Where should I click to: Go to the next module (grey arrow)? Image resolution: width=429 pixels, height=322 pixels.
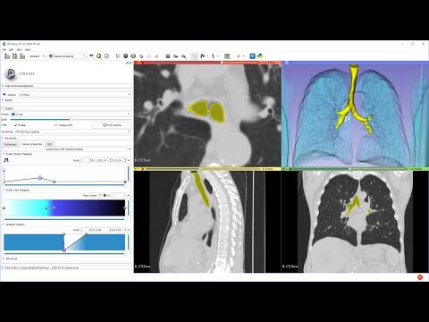pyautogui.click(x=106, y=56)
